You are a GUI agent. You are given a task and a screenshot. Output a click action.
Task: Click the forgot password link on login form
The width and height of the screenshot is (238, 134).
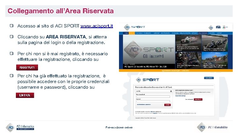[x=144, y=105]
